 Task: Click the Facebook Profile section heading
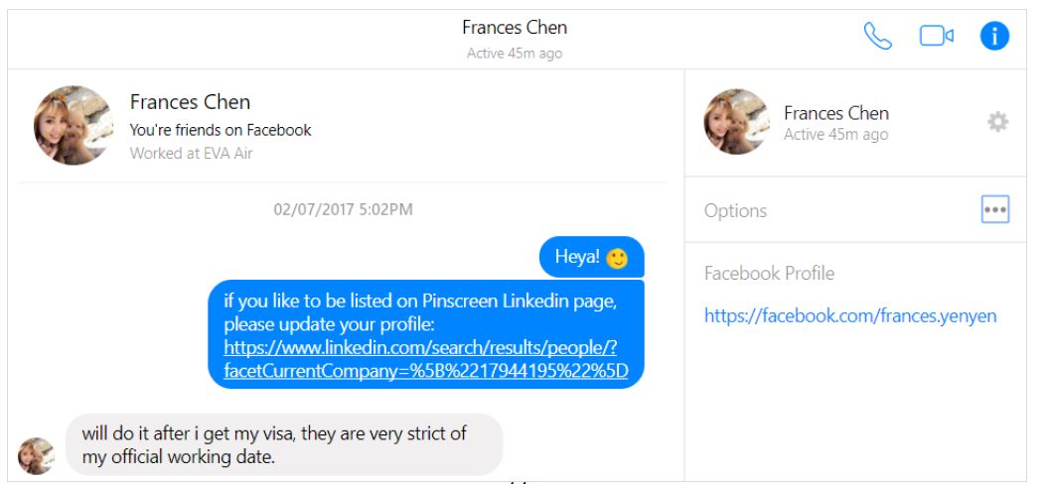pyautogui.click(x=769, y=273)
